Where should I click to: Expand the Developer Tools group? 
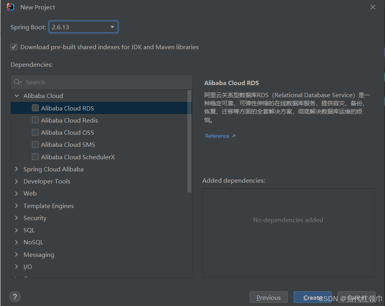[x=17, y=181]
